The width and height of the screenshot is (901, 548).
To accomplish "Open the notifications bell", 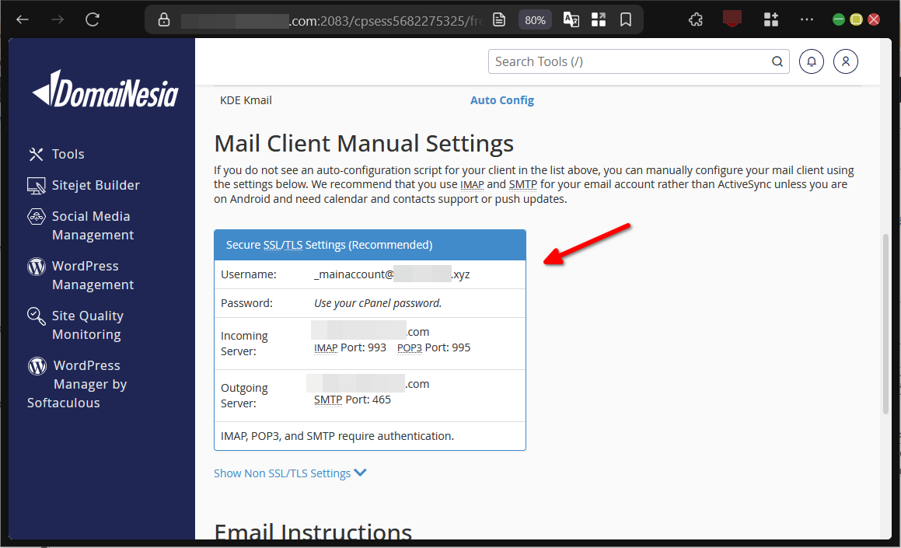I will pyautogui.click(x=811, y=61).
